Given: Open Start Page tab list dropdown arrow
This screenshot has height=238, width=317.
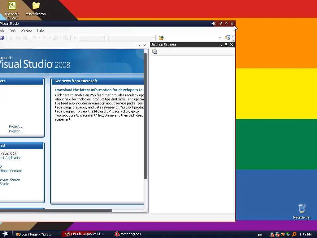Looking at the screenshot, I should coord(140,45).
